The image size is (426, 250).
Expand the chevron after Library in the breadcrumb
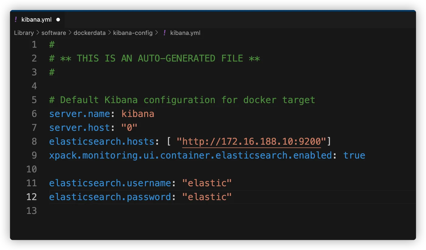[38, 33]
